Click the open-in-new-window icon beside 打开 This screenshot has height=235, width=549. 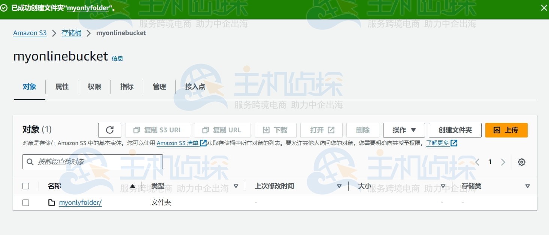coord(331,130)
